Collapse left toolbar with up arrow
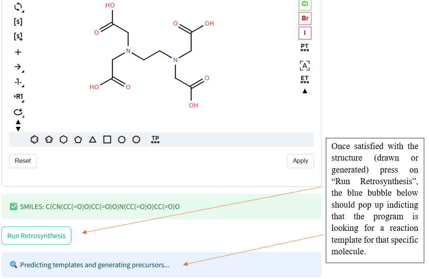 [18, 122]
